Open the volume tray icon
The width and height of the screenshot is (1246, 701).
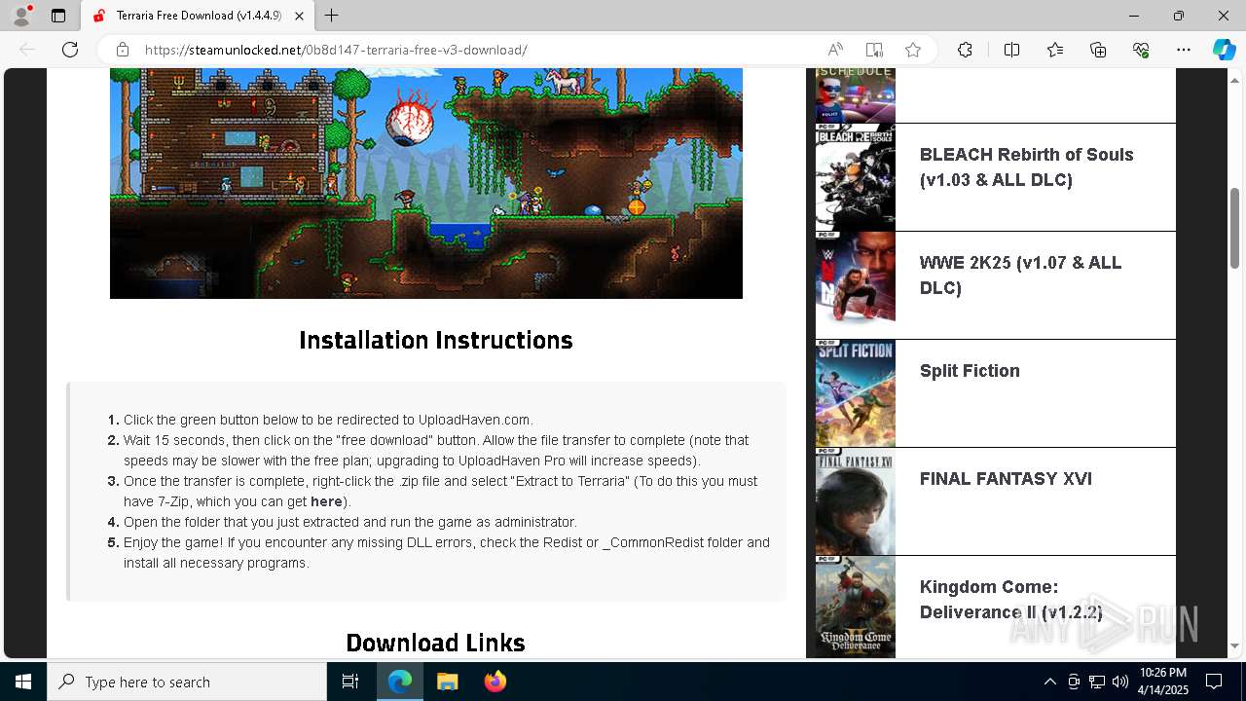1120,682
